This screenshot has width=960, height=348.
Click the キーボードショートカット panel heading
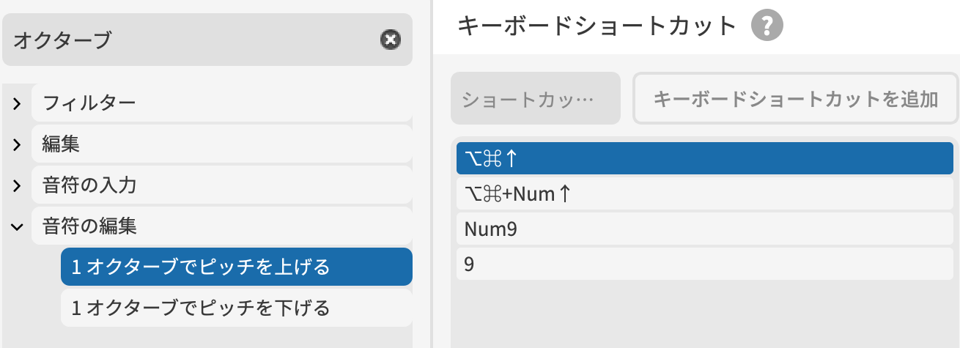click(597, 27)
